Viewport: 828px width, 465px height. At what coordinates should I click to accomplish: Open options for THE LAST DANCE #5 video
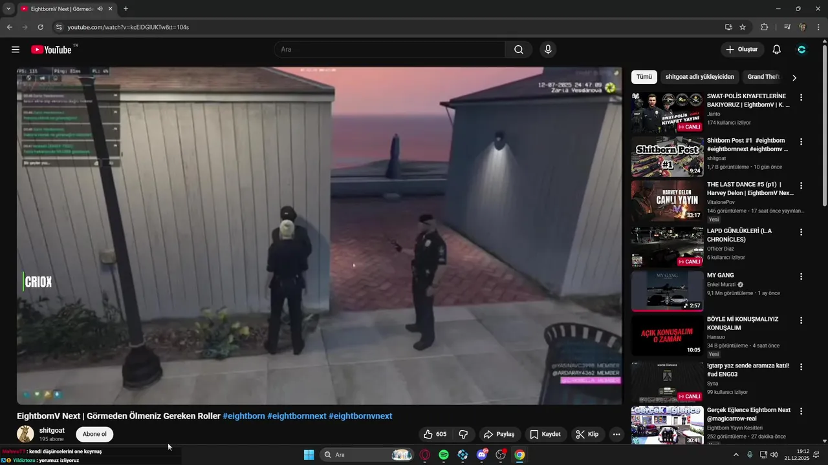pos(801,186)
